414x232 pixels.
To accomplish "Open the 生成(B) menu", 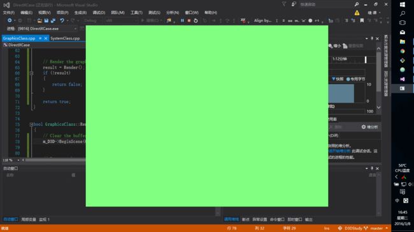I will click(80, 12).
